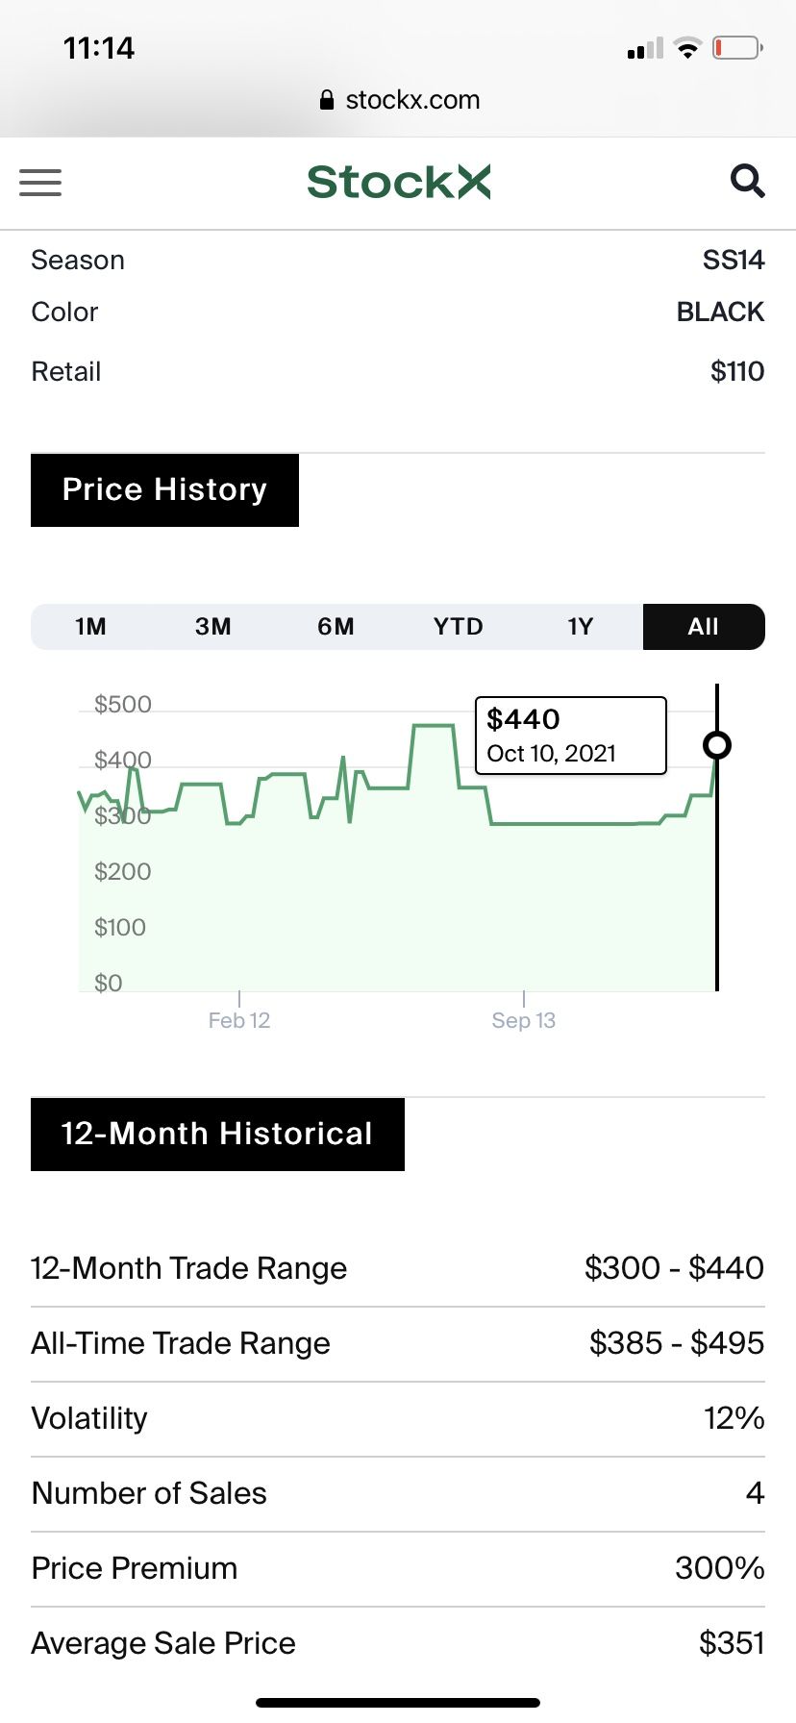Show year-to-date YTD price history

[x=458, y=627]
